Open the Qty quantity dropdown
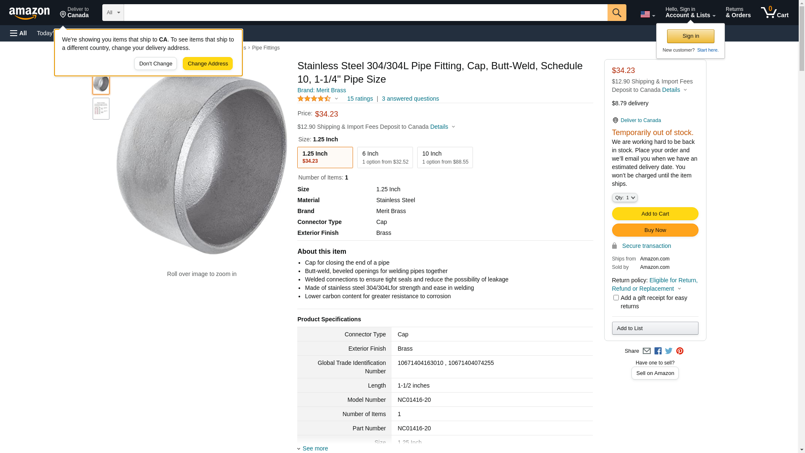This screenshot has width=805, height=453. tap(625, 198)
